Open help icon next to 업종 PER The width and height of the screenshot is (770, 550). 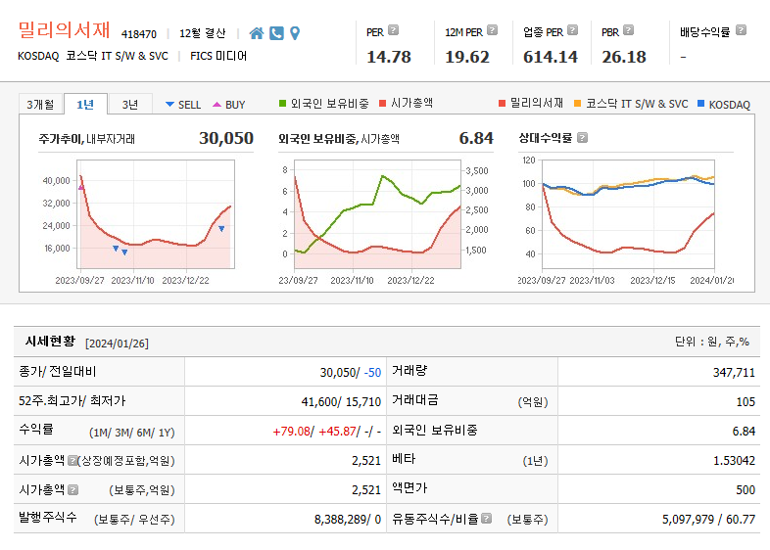[x=572, y=30]
